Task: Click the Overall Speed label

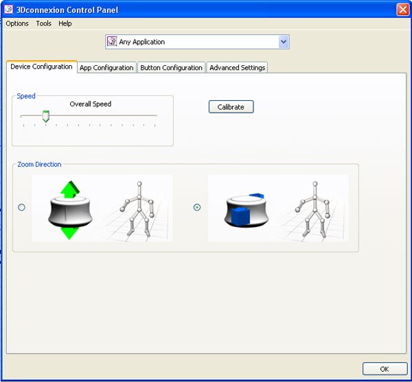Action: click(x=91, y=104)
